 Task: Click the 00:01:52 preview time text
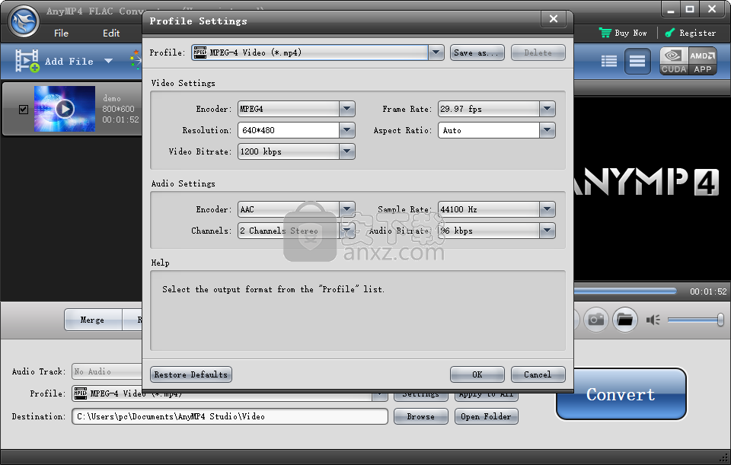[708, 291]
